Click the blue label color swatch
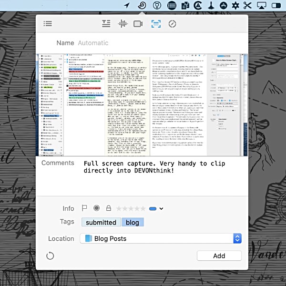The height and width of the screenshot is (286, 286). click(x=153, y=209)
